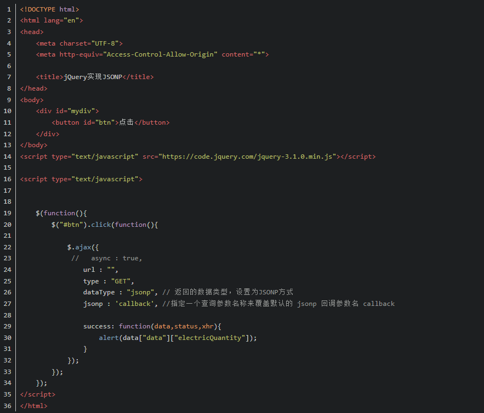Click line number 36 in the gutter
484x413 pixels.
8,406
